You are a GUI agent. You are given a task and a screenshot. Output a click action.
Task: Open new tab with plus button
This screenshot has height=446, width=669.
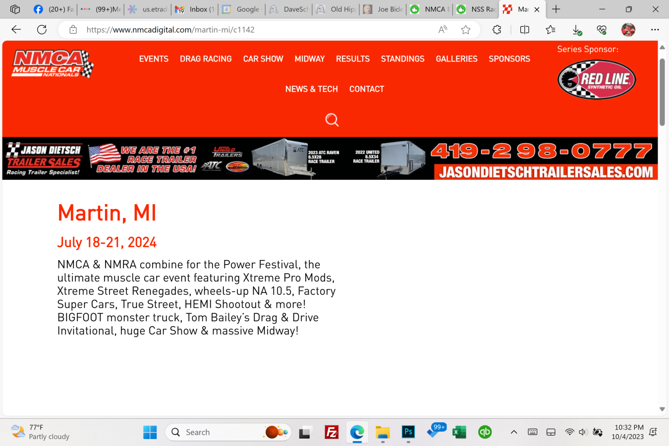coord(556,9)
